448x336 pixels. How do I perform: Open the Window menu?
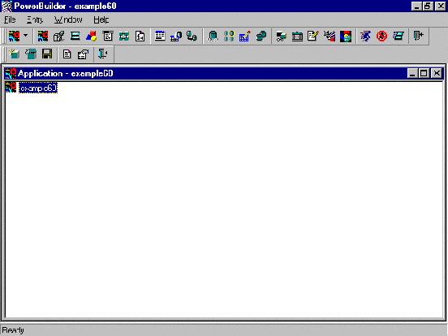(x=68, y=19)
